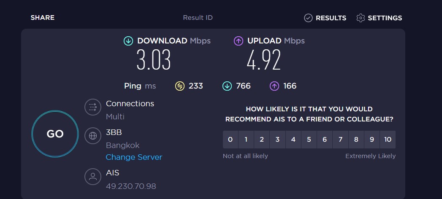Image resolution: width=442 pixels, height=199 pixels.
Task: Click the purple upload arrow icon beside UPLOAD
Action: point(239,41)
